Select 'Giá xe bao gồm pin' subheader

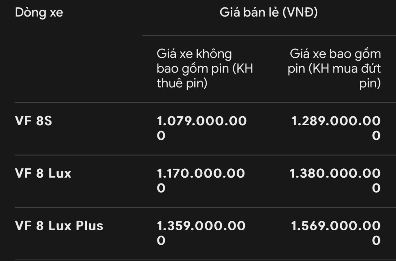334,69
